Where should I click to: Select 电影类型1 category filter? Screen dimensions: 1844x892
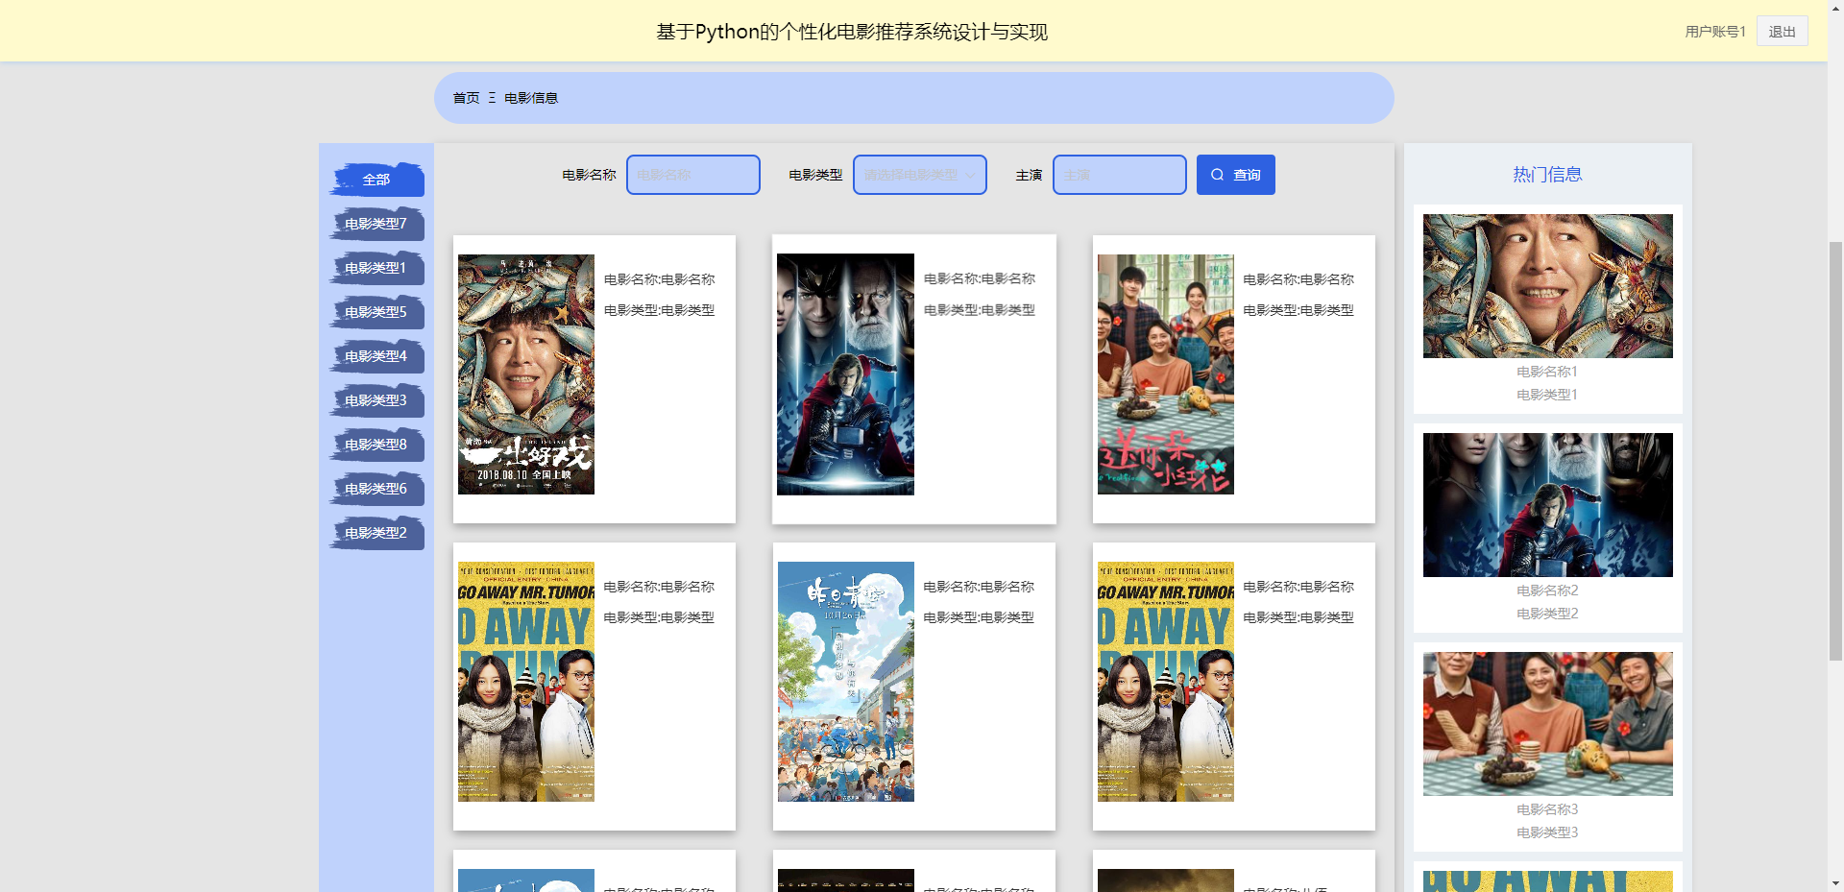[x=376, y=267]
